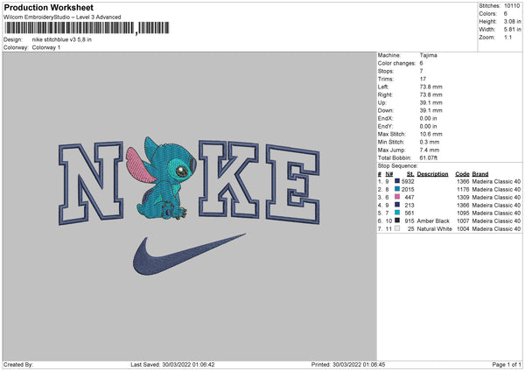Click the embroidered letter E
The width and height of the screenshot is (525, 371).
pyautogui.click(x=293, y=185)
